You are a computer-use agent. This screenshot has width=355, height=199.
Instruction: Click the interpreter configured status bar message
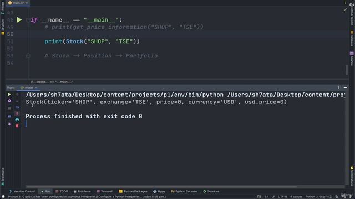[87, 197]
